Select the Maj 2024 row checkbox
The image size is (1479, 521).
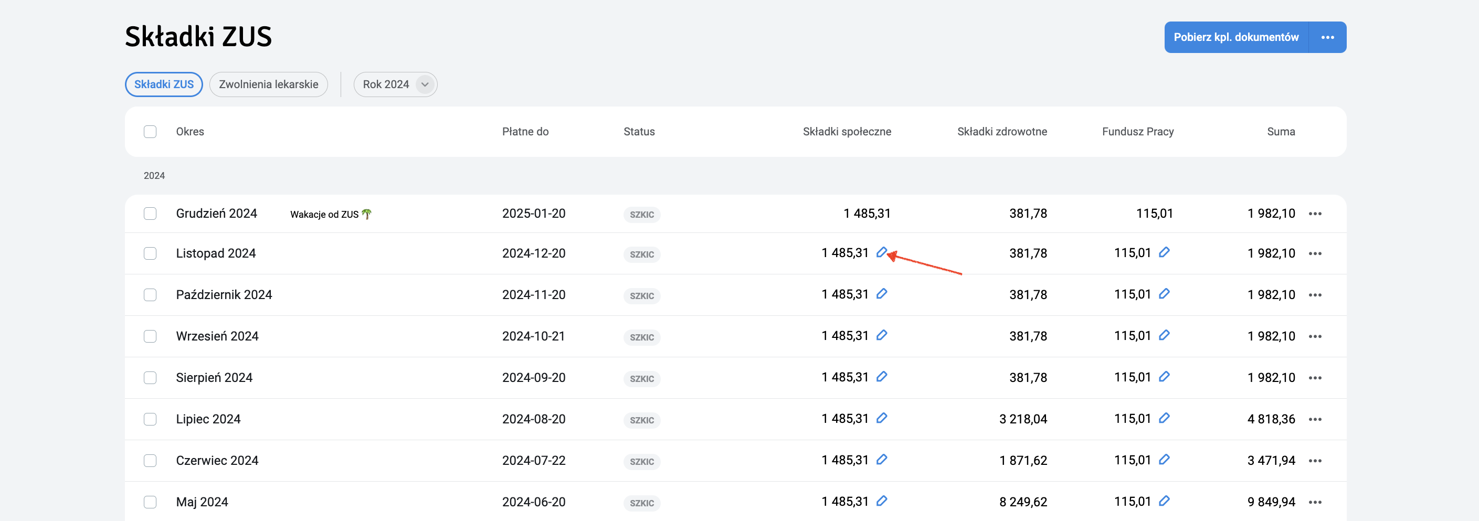coord(150,502)
